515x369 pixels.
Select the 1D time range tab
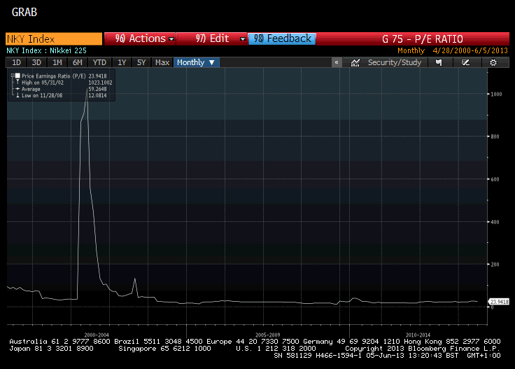pos(16,62)
